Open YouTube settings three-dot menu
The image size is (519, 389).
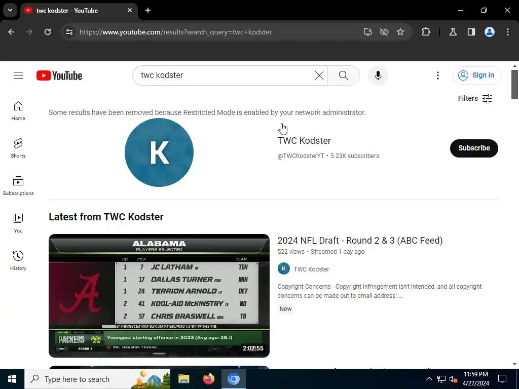coord(437,75)
